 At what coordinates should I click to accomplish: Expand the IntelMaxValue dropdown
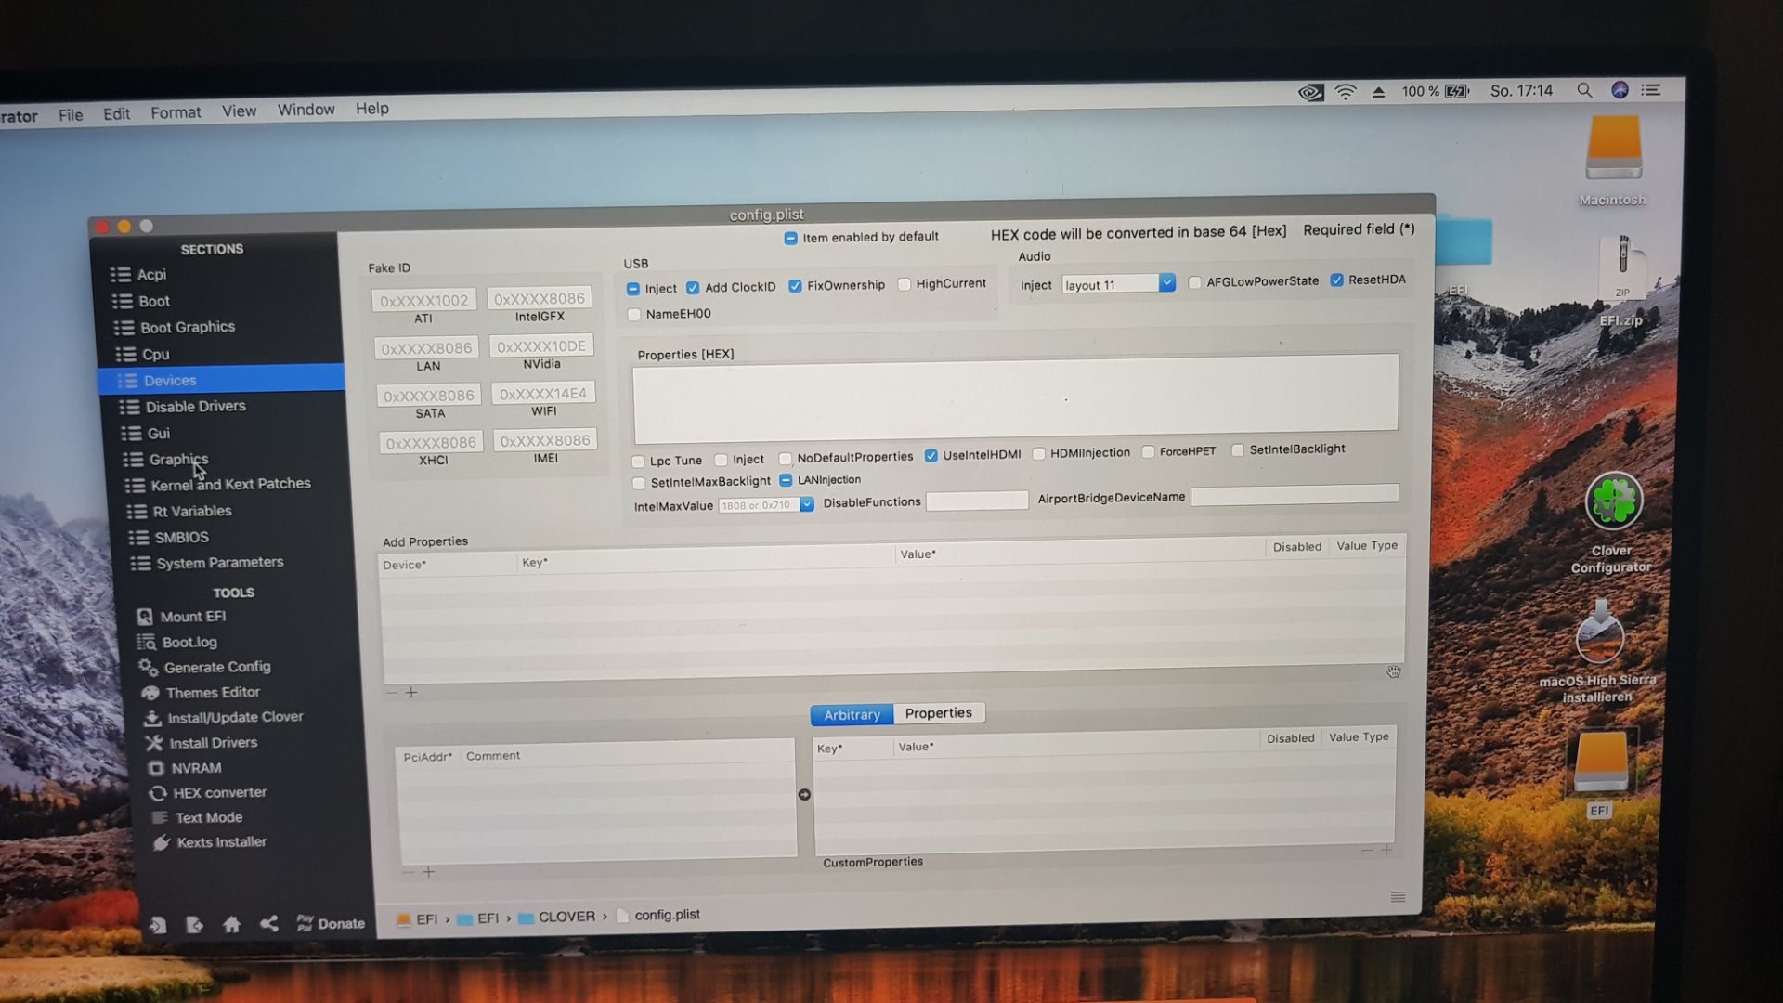click(x=807, y=504)
